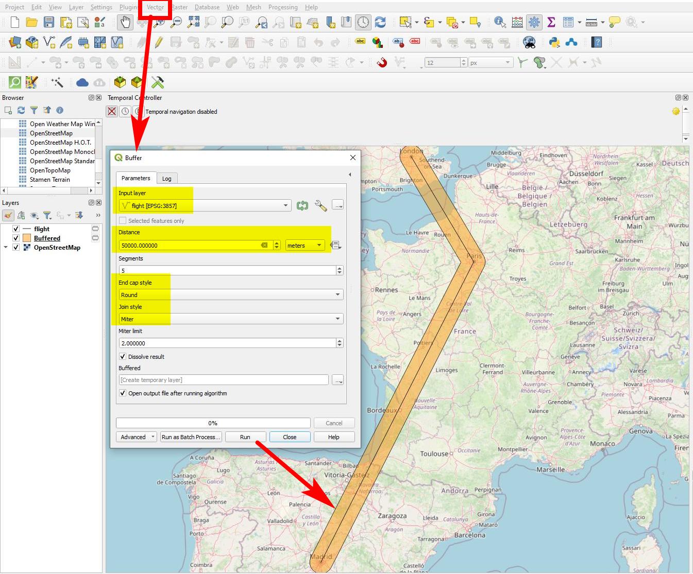
Task: Click the Help button in Buffer dialog
Action: click(x=334, y=437)
